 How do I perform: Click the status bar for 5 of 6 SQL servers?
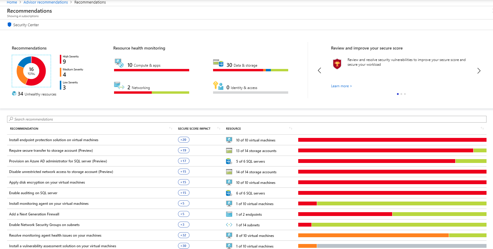(x=392, y=161)
